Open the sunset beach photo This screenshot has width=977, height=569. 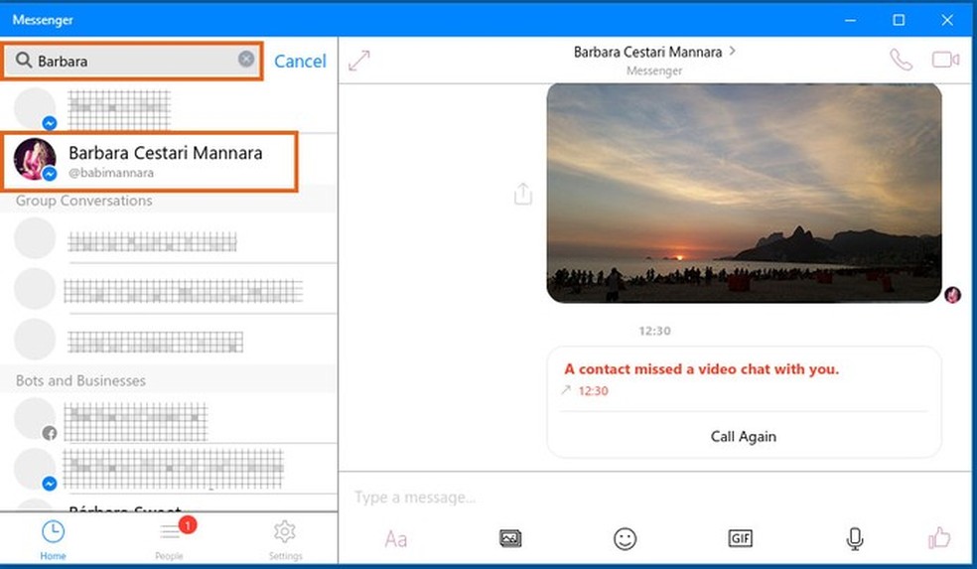(744, 193)
